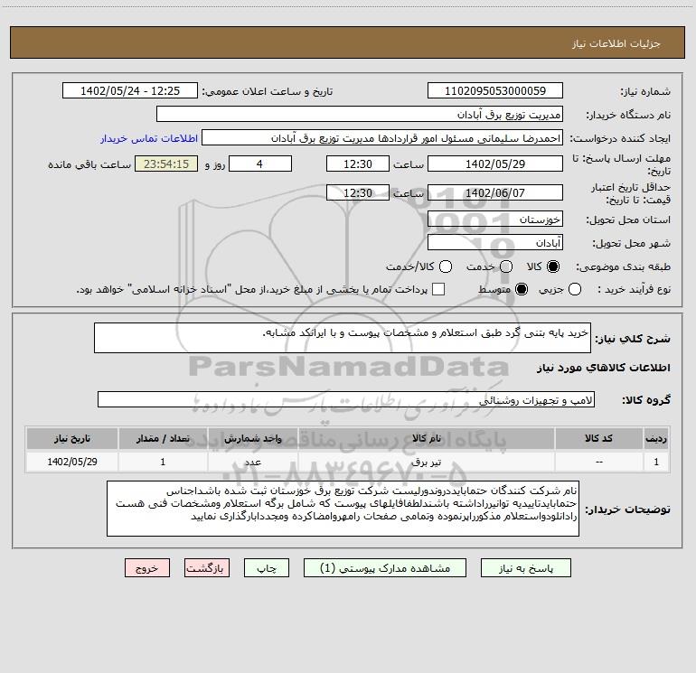Click the جزئیات اطلاعات نیاز header title

click(x=616, y=43)
